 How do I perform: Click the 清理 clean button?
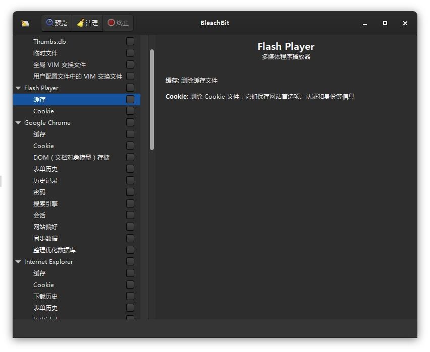coord(87,23)
